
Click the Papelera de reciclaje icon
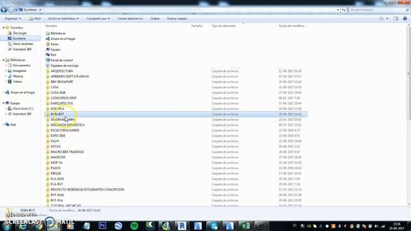click(48, 65)
